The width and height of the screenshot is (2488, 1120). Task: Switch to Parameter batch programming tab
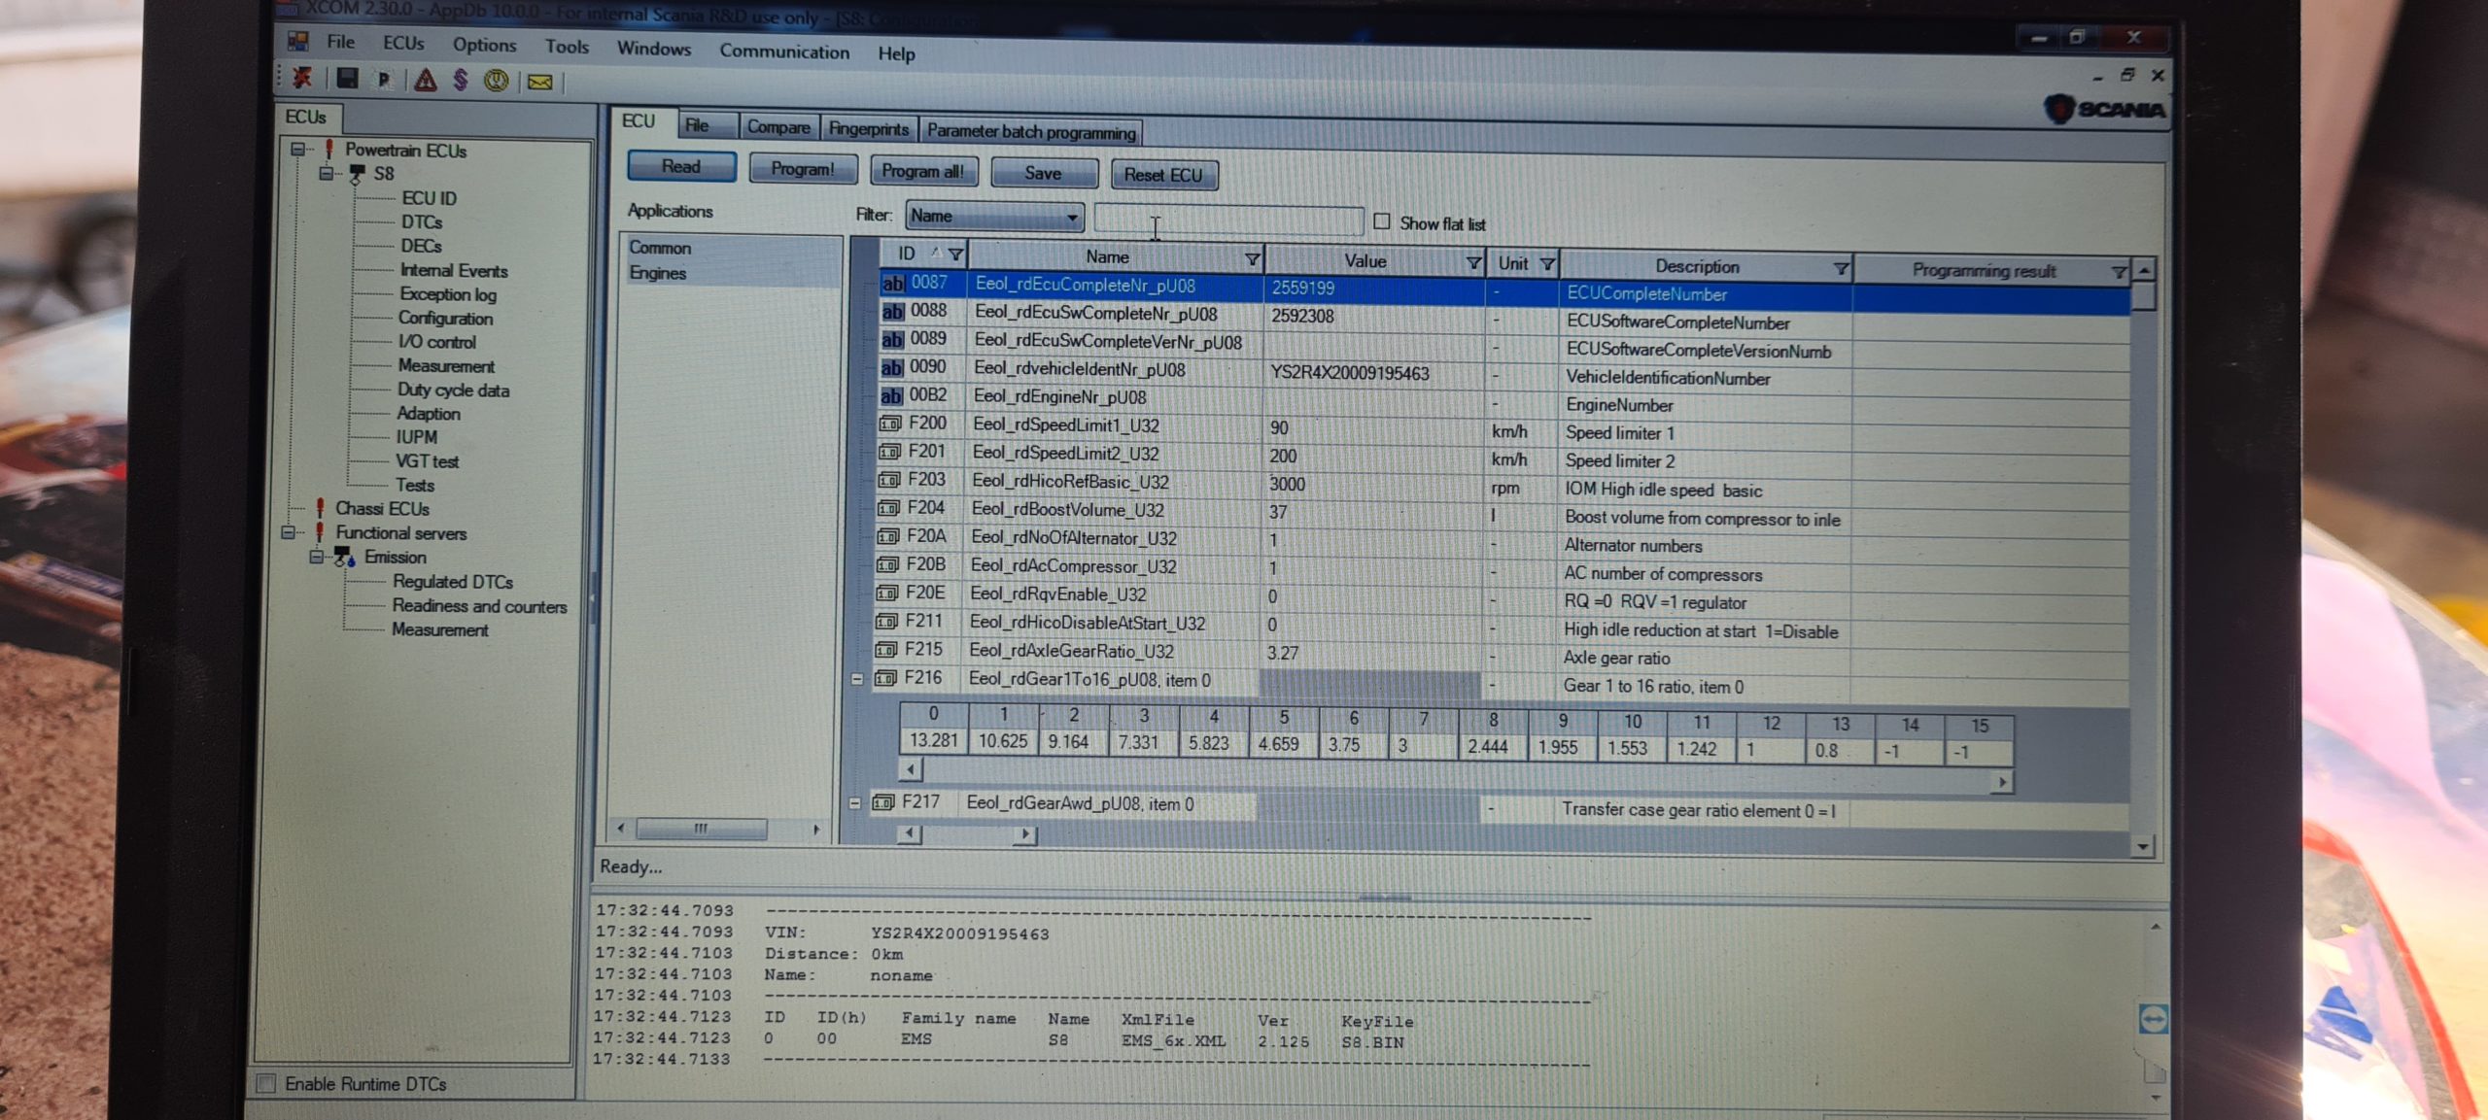1030,131
